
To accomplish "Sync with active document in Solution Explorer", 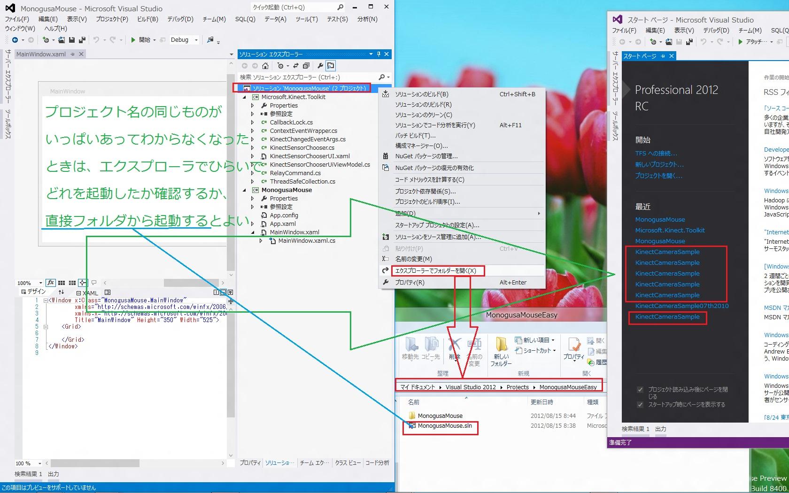I will (x=296, y=66).
